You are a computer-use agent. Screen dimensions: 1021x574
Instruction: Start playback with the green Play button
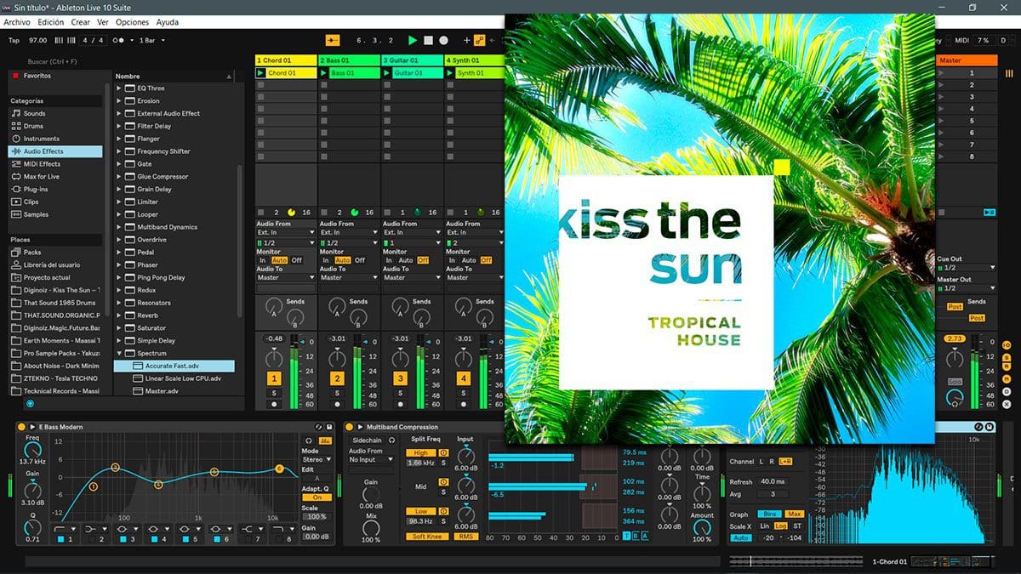[x=413, y=40]
